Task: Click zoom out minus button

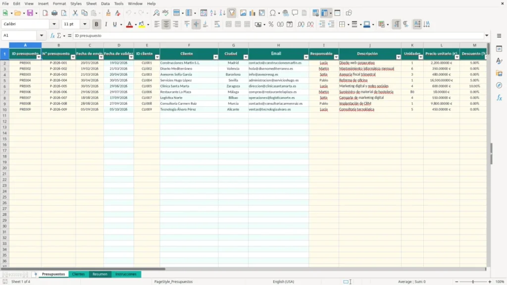Action: coord(456,282)
